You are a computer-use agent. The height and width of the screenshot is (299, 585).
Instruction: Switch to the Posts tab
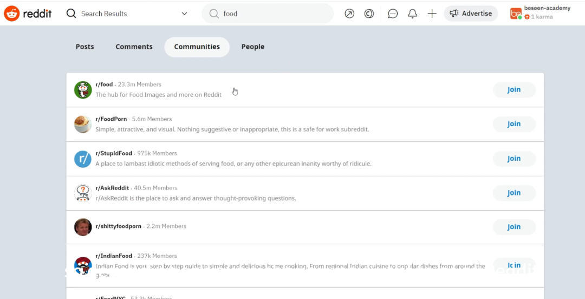(84, 47)
